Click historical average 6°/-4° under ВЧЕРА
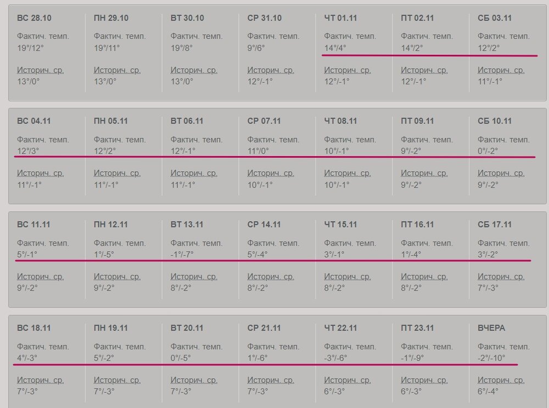 [x=488, y=392]
